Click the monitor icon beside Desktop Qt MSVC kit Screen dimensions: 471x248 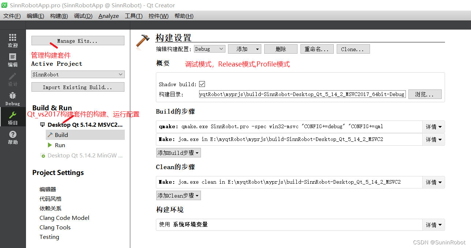point(42,125)
